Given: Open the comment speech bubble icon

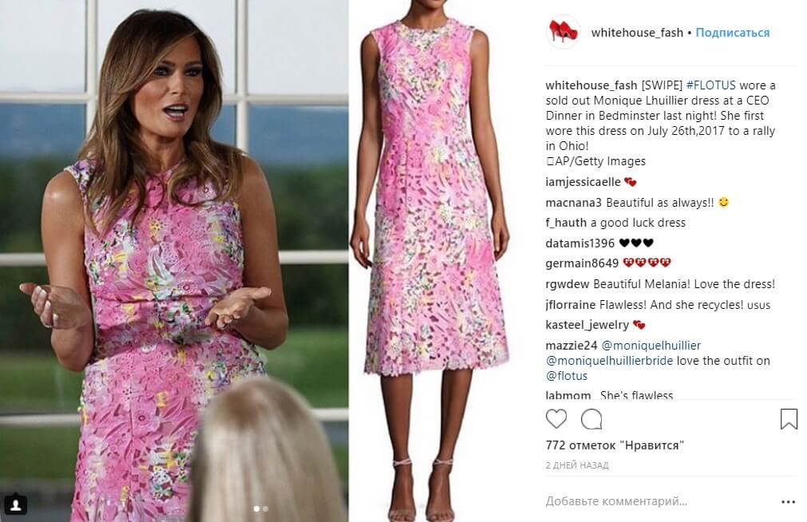Looking at the screenshot, I should click(591, 419).
